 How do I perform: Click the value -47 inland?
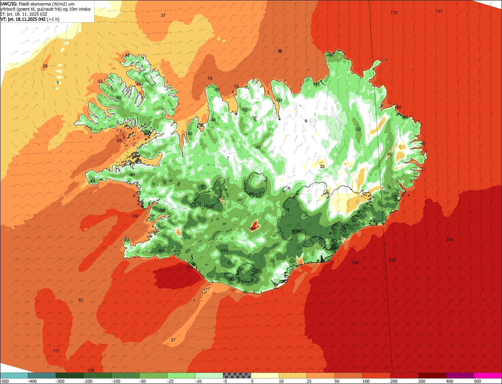257,147
